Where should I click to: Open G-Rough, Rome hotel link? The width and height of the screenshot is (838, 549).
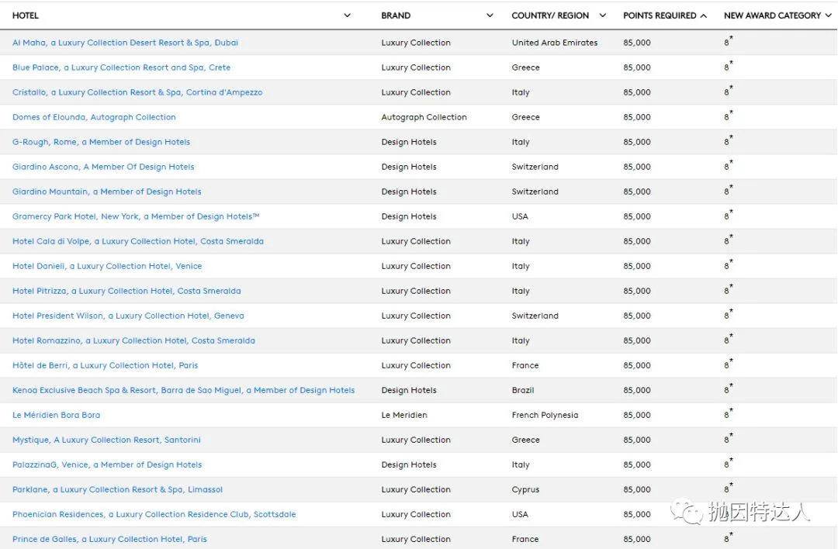(x=101, y=142)
